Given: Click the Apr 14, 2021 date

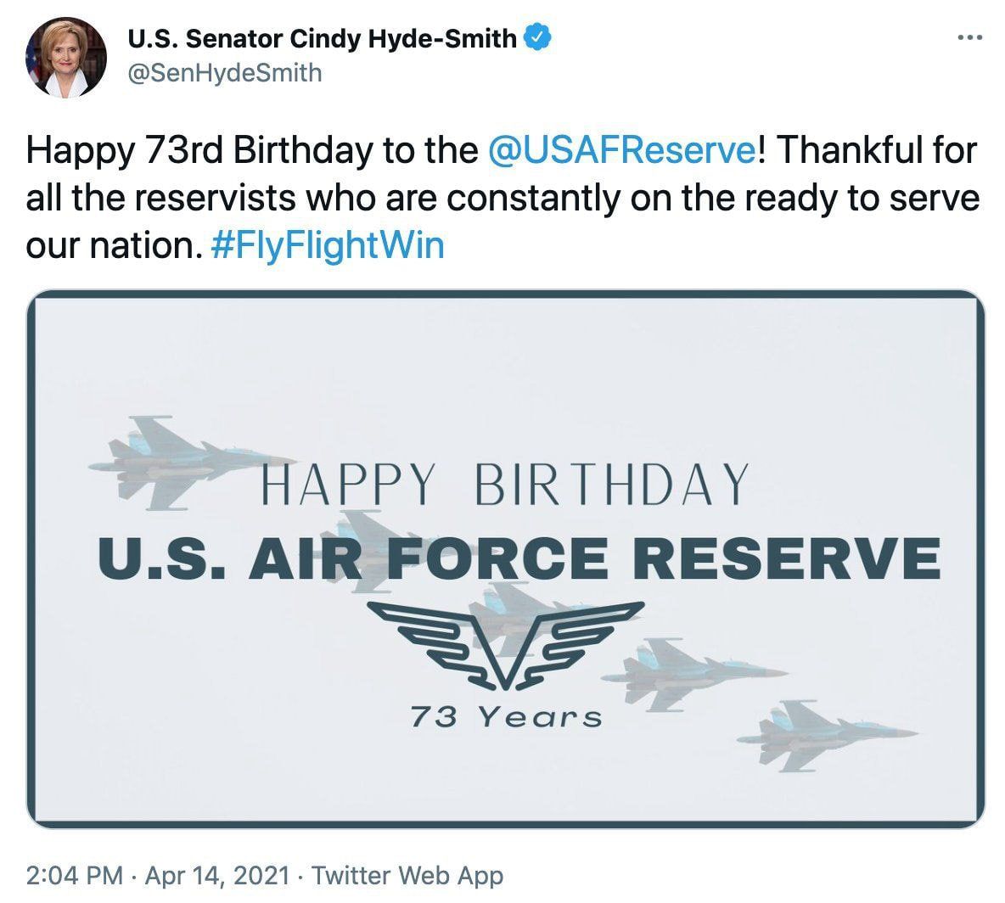Looking at the screenshot, I should 216,875.
